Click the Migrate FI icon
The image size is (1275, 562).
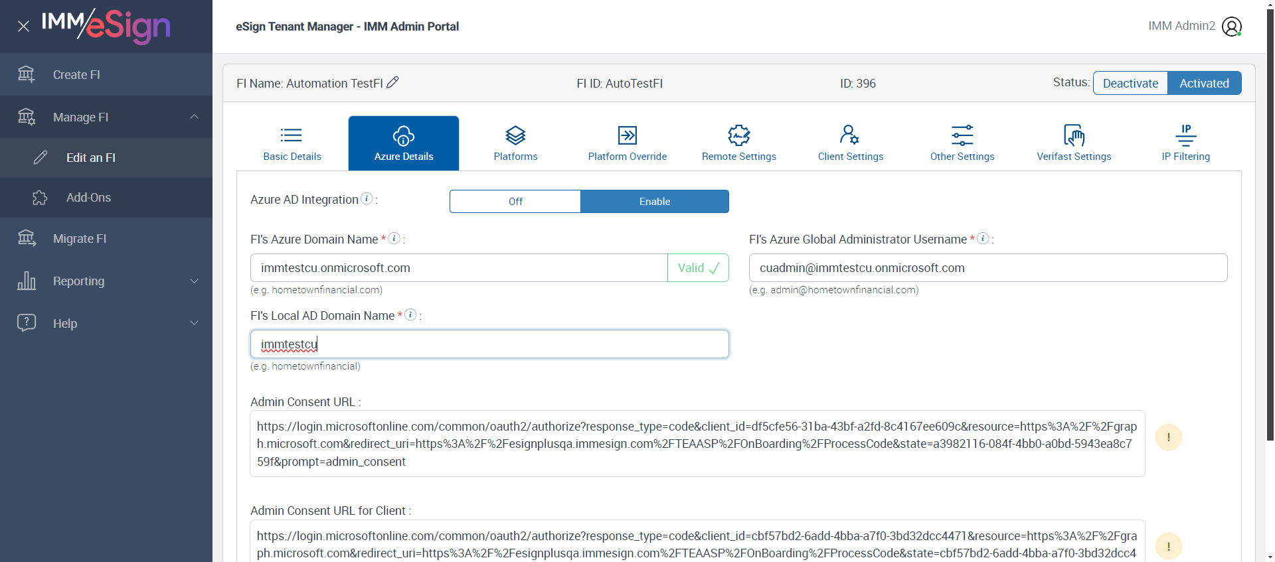pos(27,238)
